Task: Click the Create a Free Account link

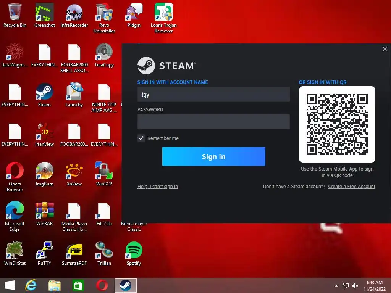Action: (x=352, y=186)
